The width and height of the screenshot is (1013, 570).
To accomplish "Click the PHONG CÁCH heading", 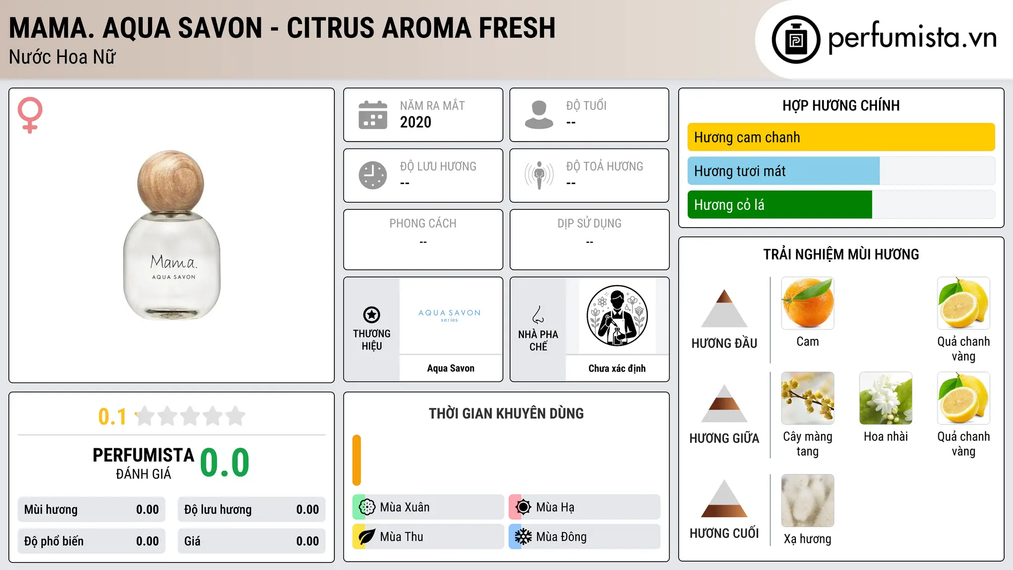I will pos(423,224).
